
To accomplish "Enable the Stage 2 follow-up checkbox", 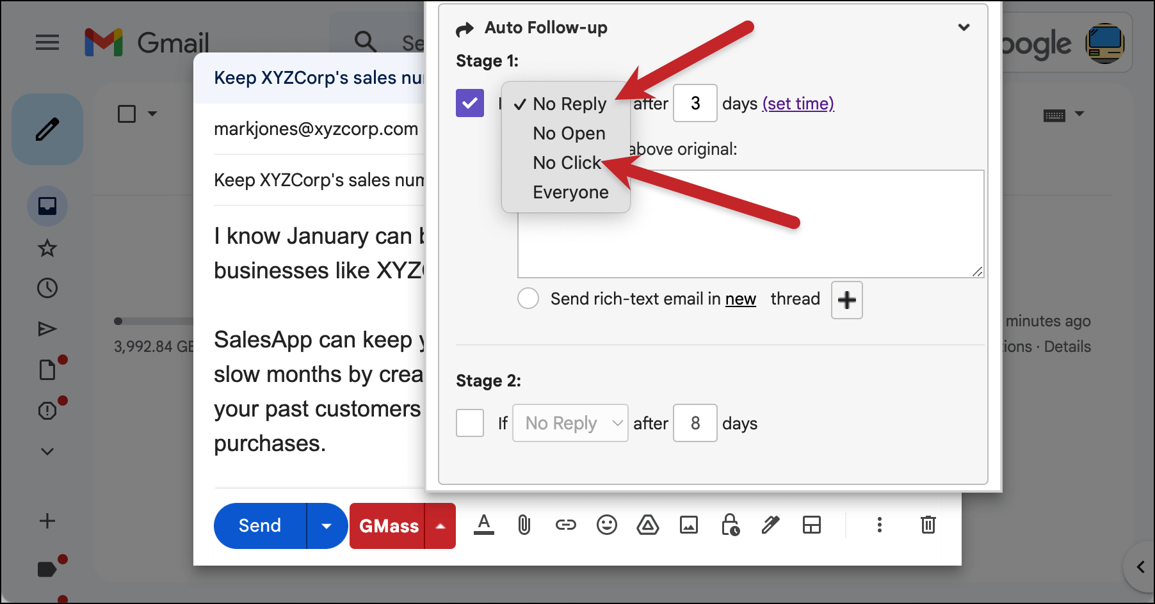I will (470, 423).
